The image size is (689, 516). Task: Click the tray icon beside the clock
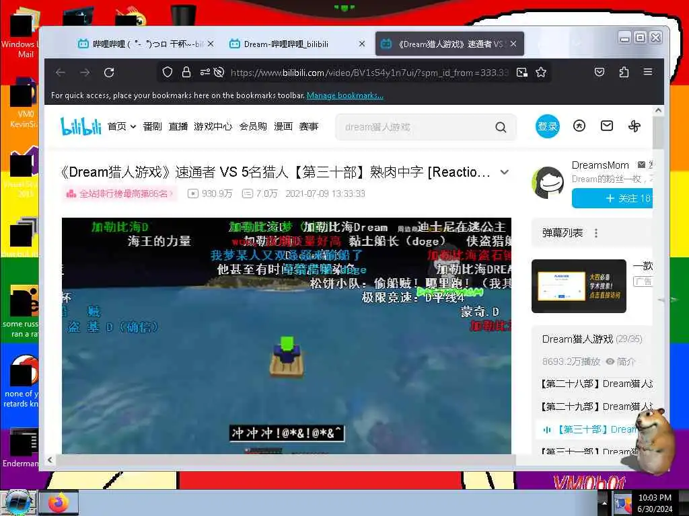(622, 504)
